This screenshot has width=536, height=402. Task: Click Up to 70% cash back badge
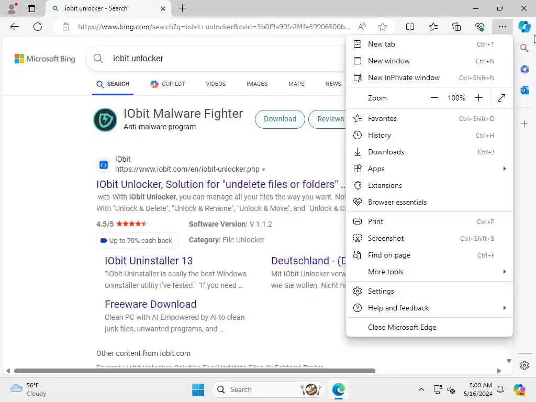[x=137, y=241]
